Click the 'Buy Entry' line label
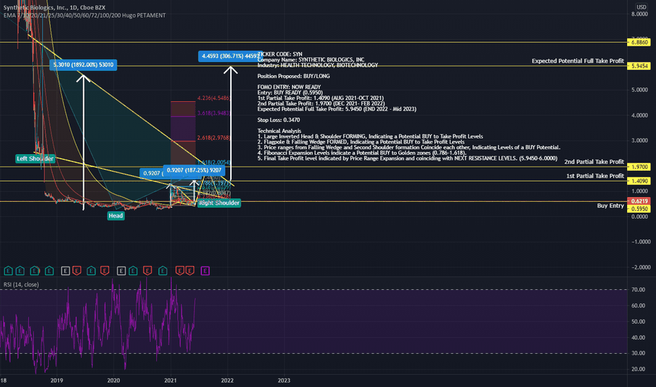656x387 pixels. click(610, 206)
